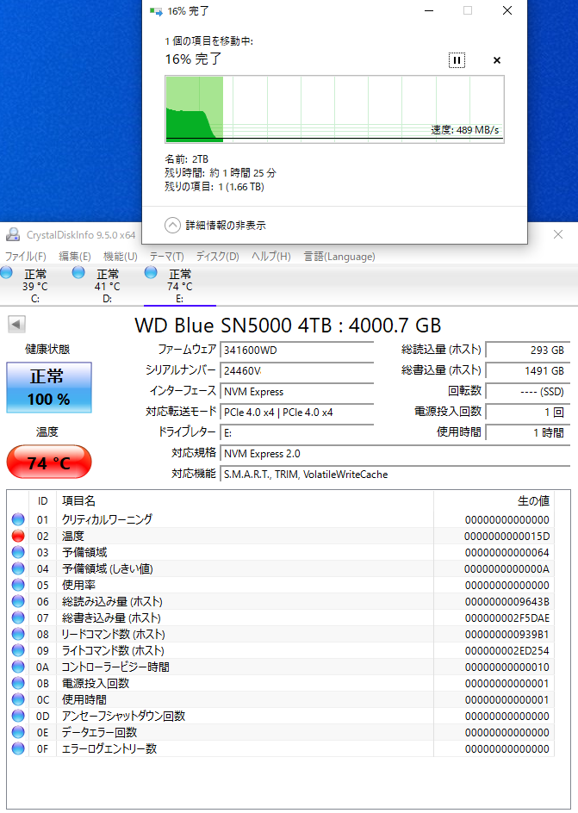This screenshot has width=578, height=813.
Task: Click the drive letter field E:
Action: point(296,433)
